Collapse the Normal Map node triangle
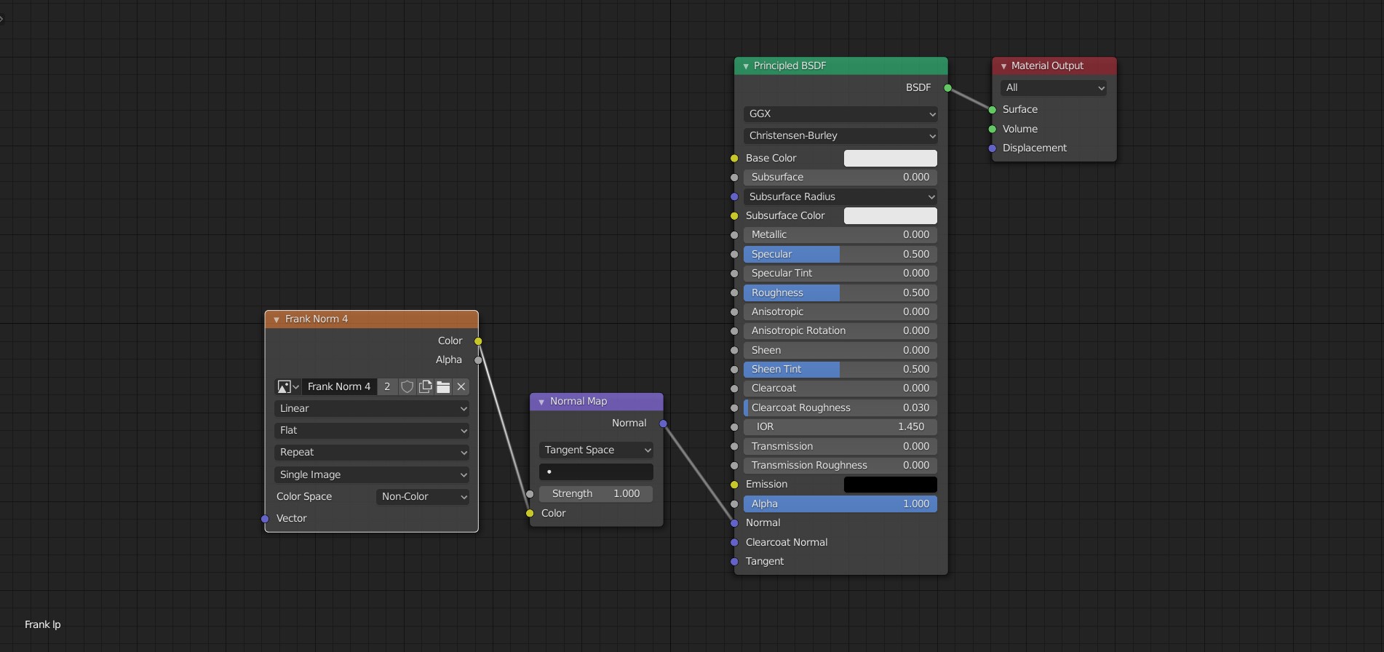Viewport: 1384px width, 652px height. pos(541,402)
